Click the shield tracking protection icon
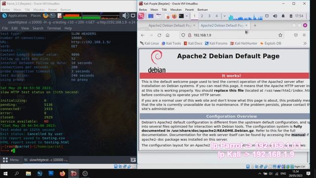Viewport: 316px width, 178px height. 183,35
